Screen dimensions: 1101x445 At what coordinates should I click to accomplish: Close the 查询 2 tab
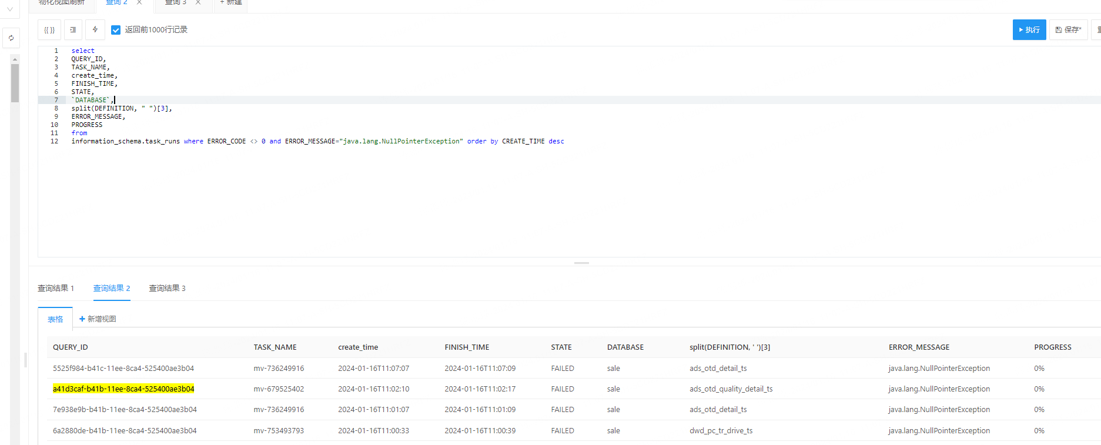[139, 3]
